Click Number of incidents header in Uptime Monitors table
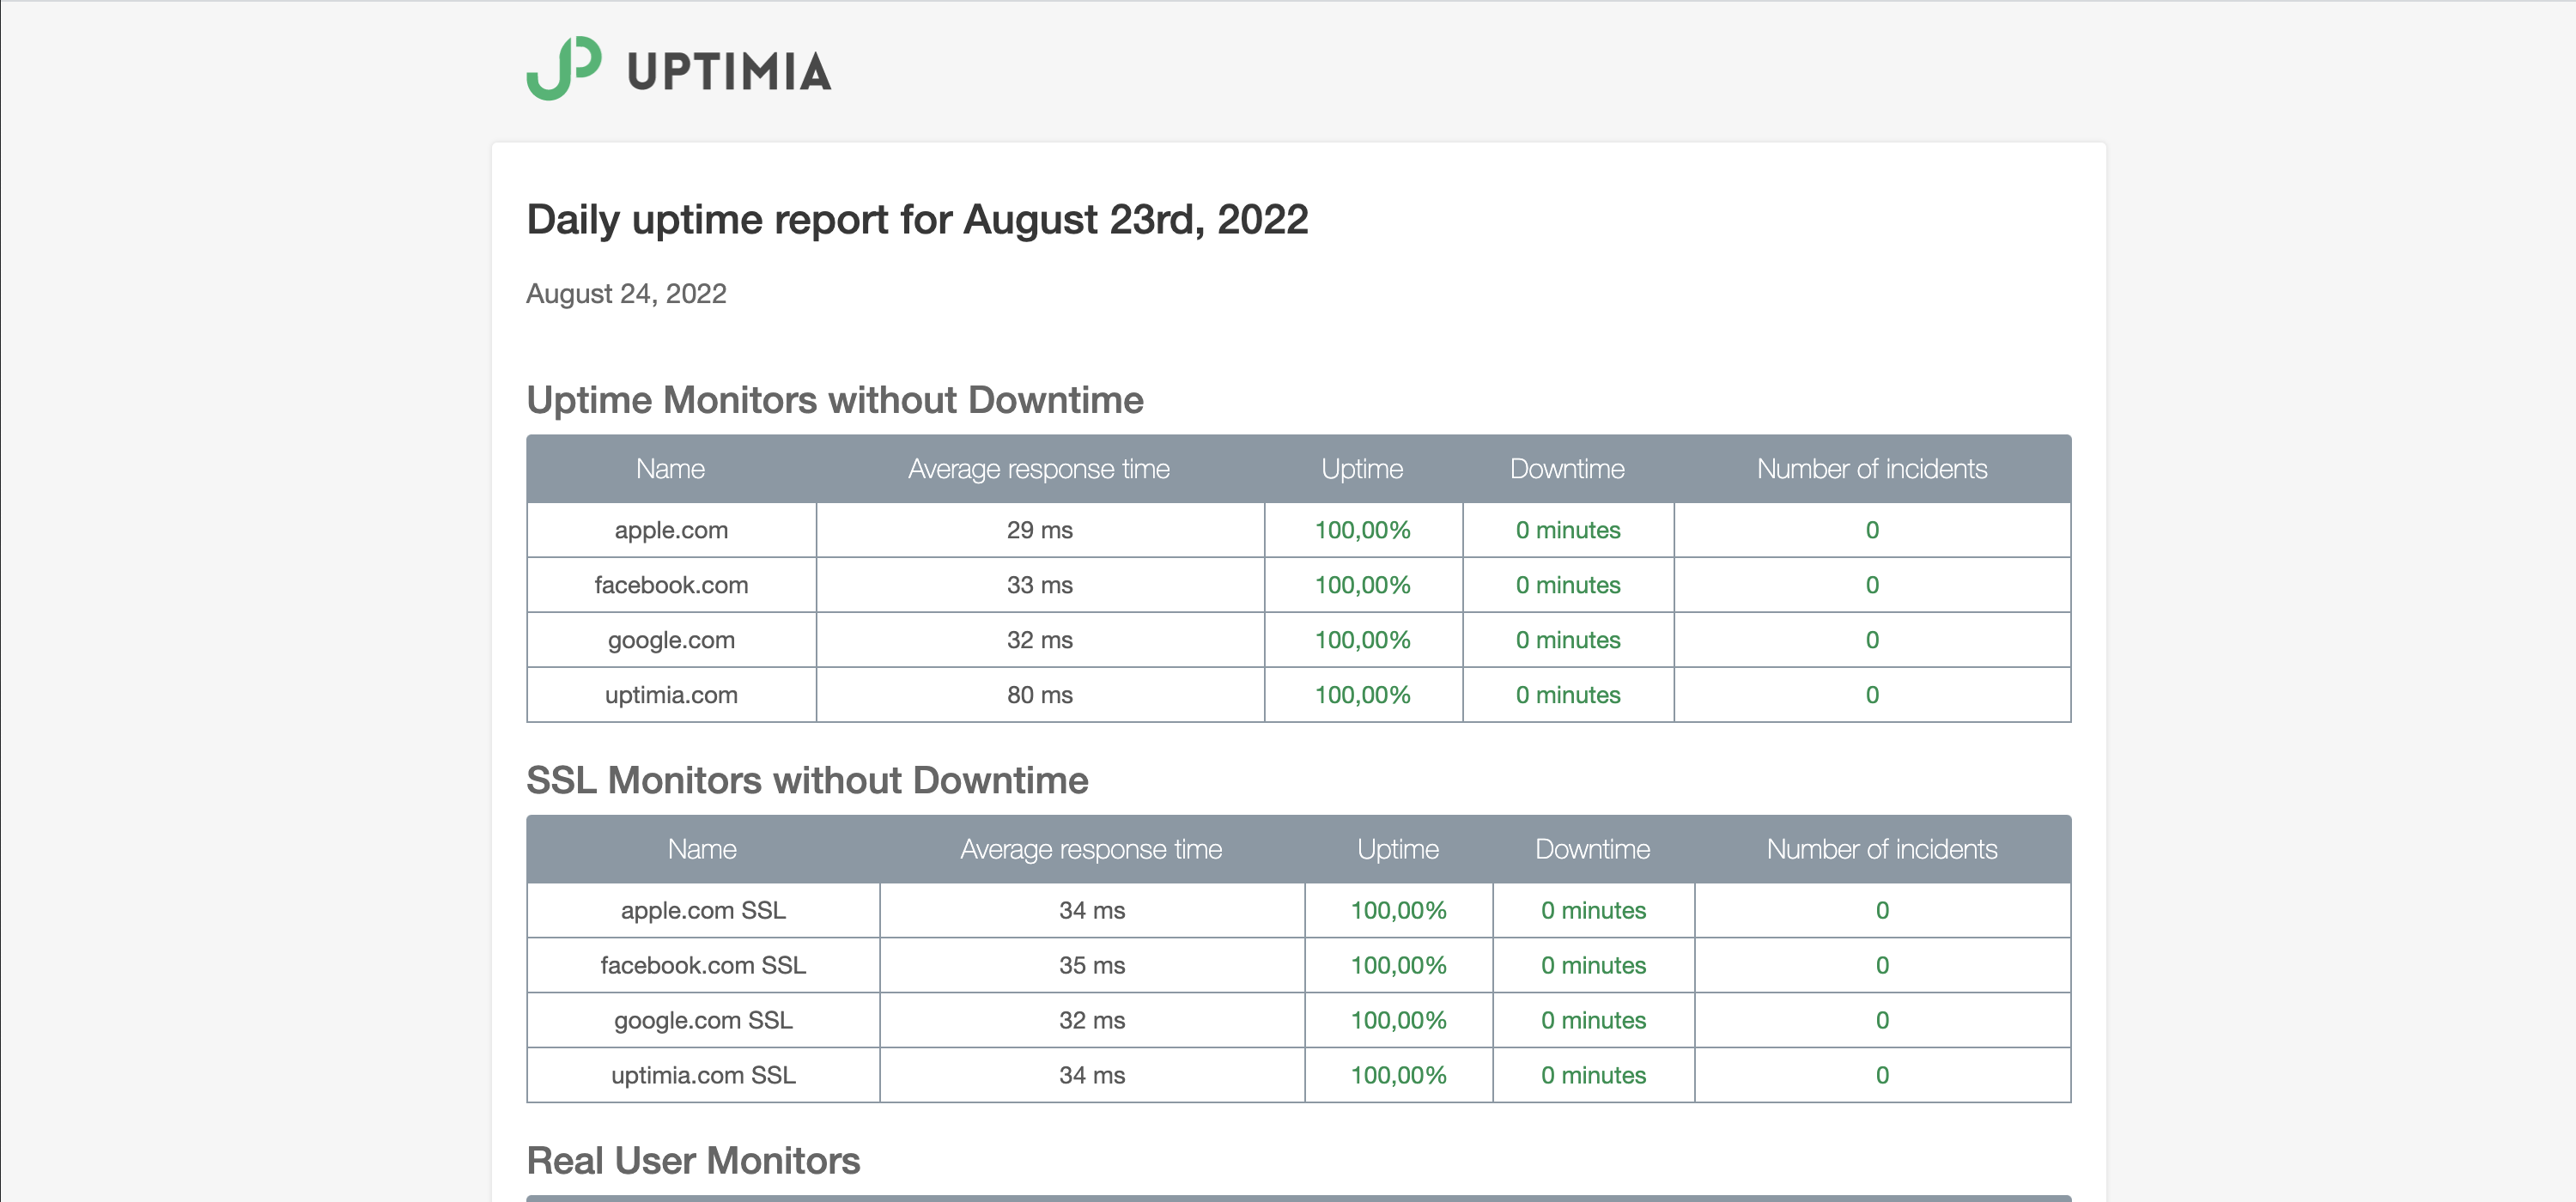This screenshot has width=2576, height=1202. (1872, 469)
